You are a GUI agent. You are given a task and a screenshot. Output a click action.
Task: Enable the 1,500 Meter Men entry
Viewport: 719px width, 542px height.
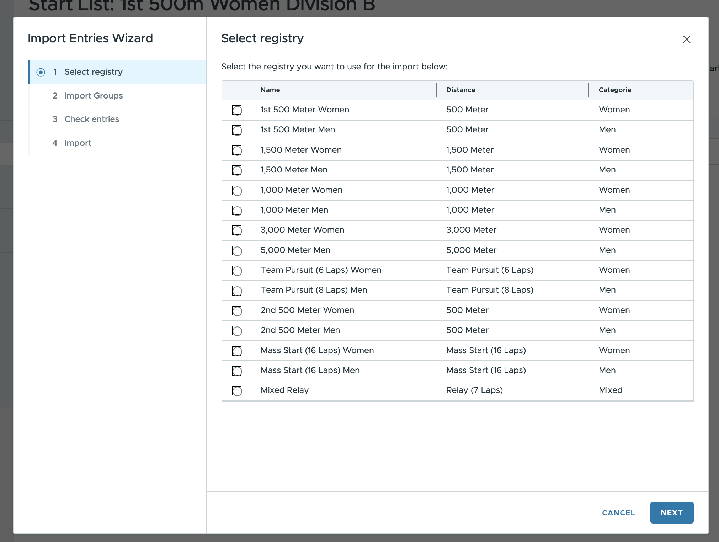coord(237,170)
